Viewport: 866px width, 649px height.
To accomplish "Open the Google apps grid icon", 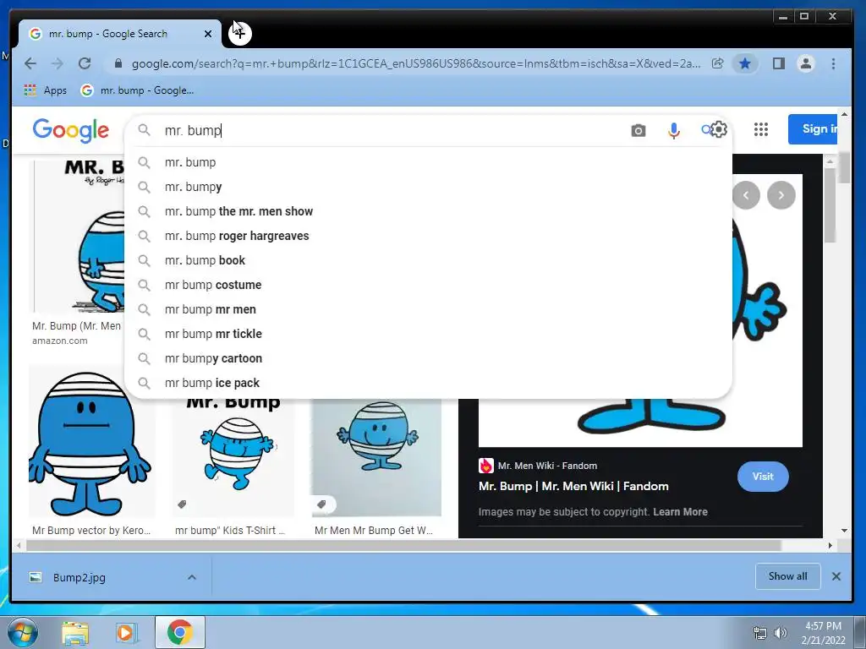I will [x=761, y=129].
